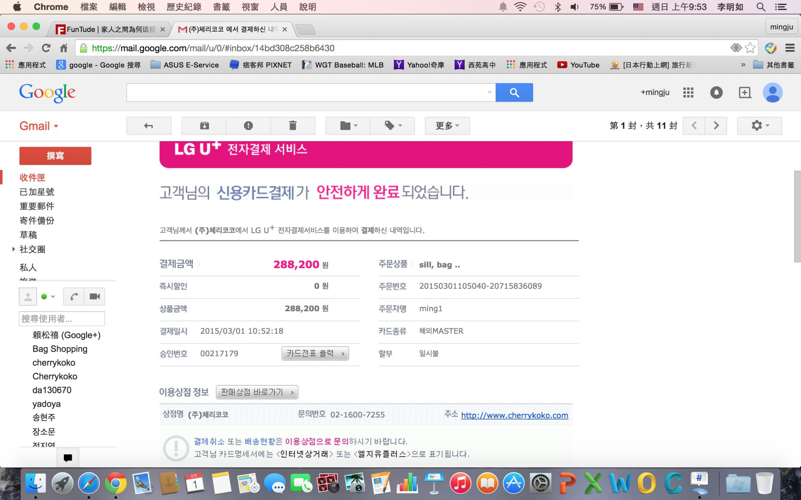Screen dimensions: 801x500
Task: Report spam with the exclamation icon
Action: 248,126
